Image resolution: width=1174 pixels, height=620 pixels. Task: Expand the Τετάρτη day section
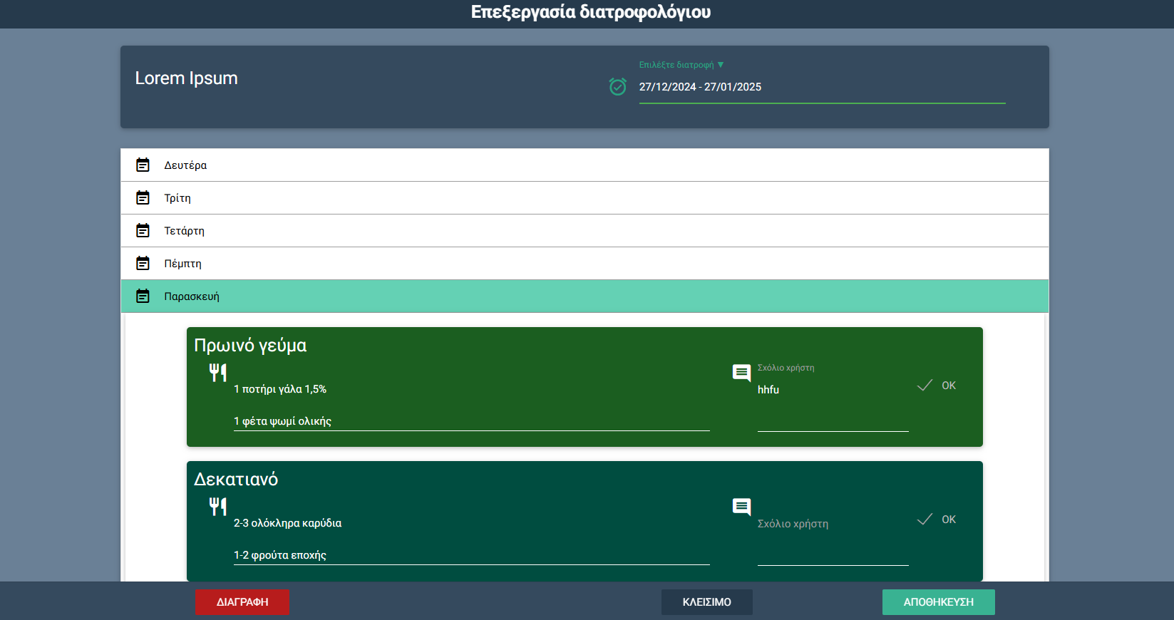coord(585,230)
